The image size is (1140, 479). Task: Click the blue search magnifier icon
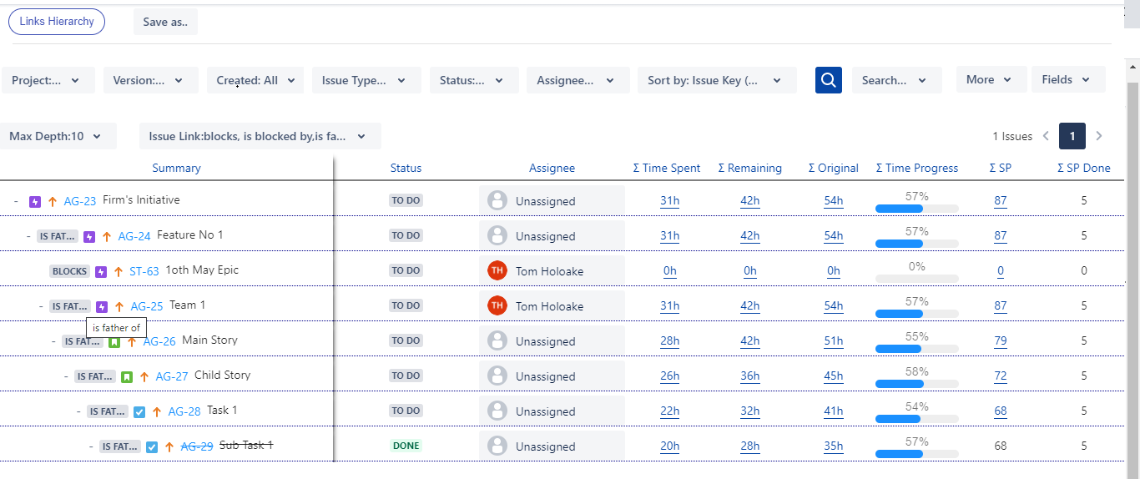[x=828, y=80]
